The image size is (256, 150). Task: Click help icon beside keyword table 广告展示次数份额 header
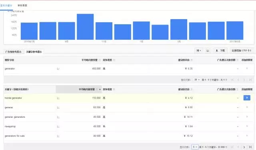point(238,90)
